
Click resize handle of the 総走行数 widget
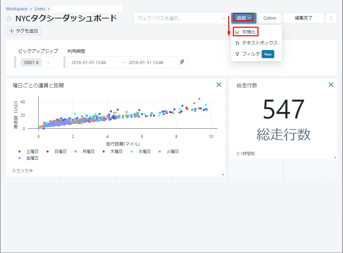tap(335, 157)
